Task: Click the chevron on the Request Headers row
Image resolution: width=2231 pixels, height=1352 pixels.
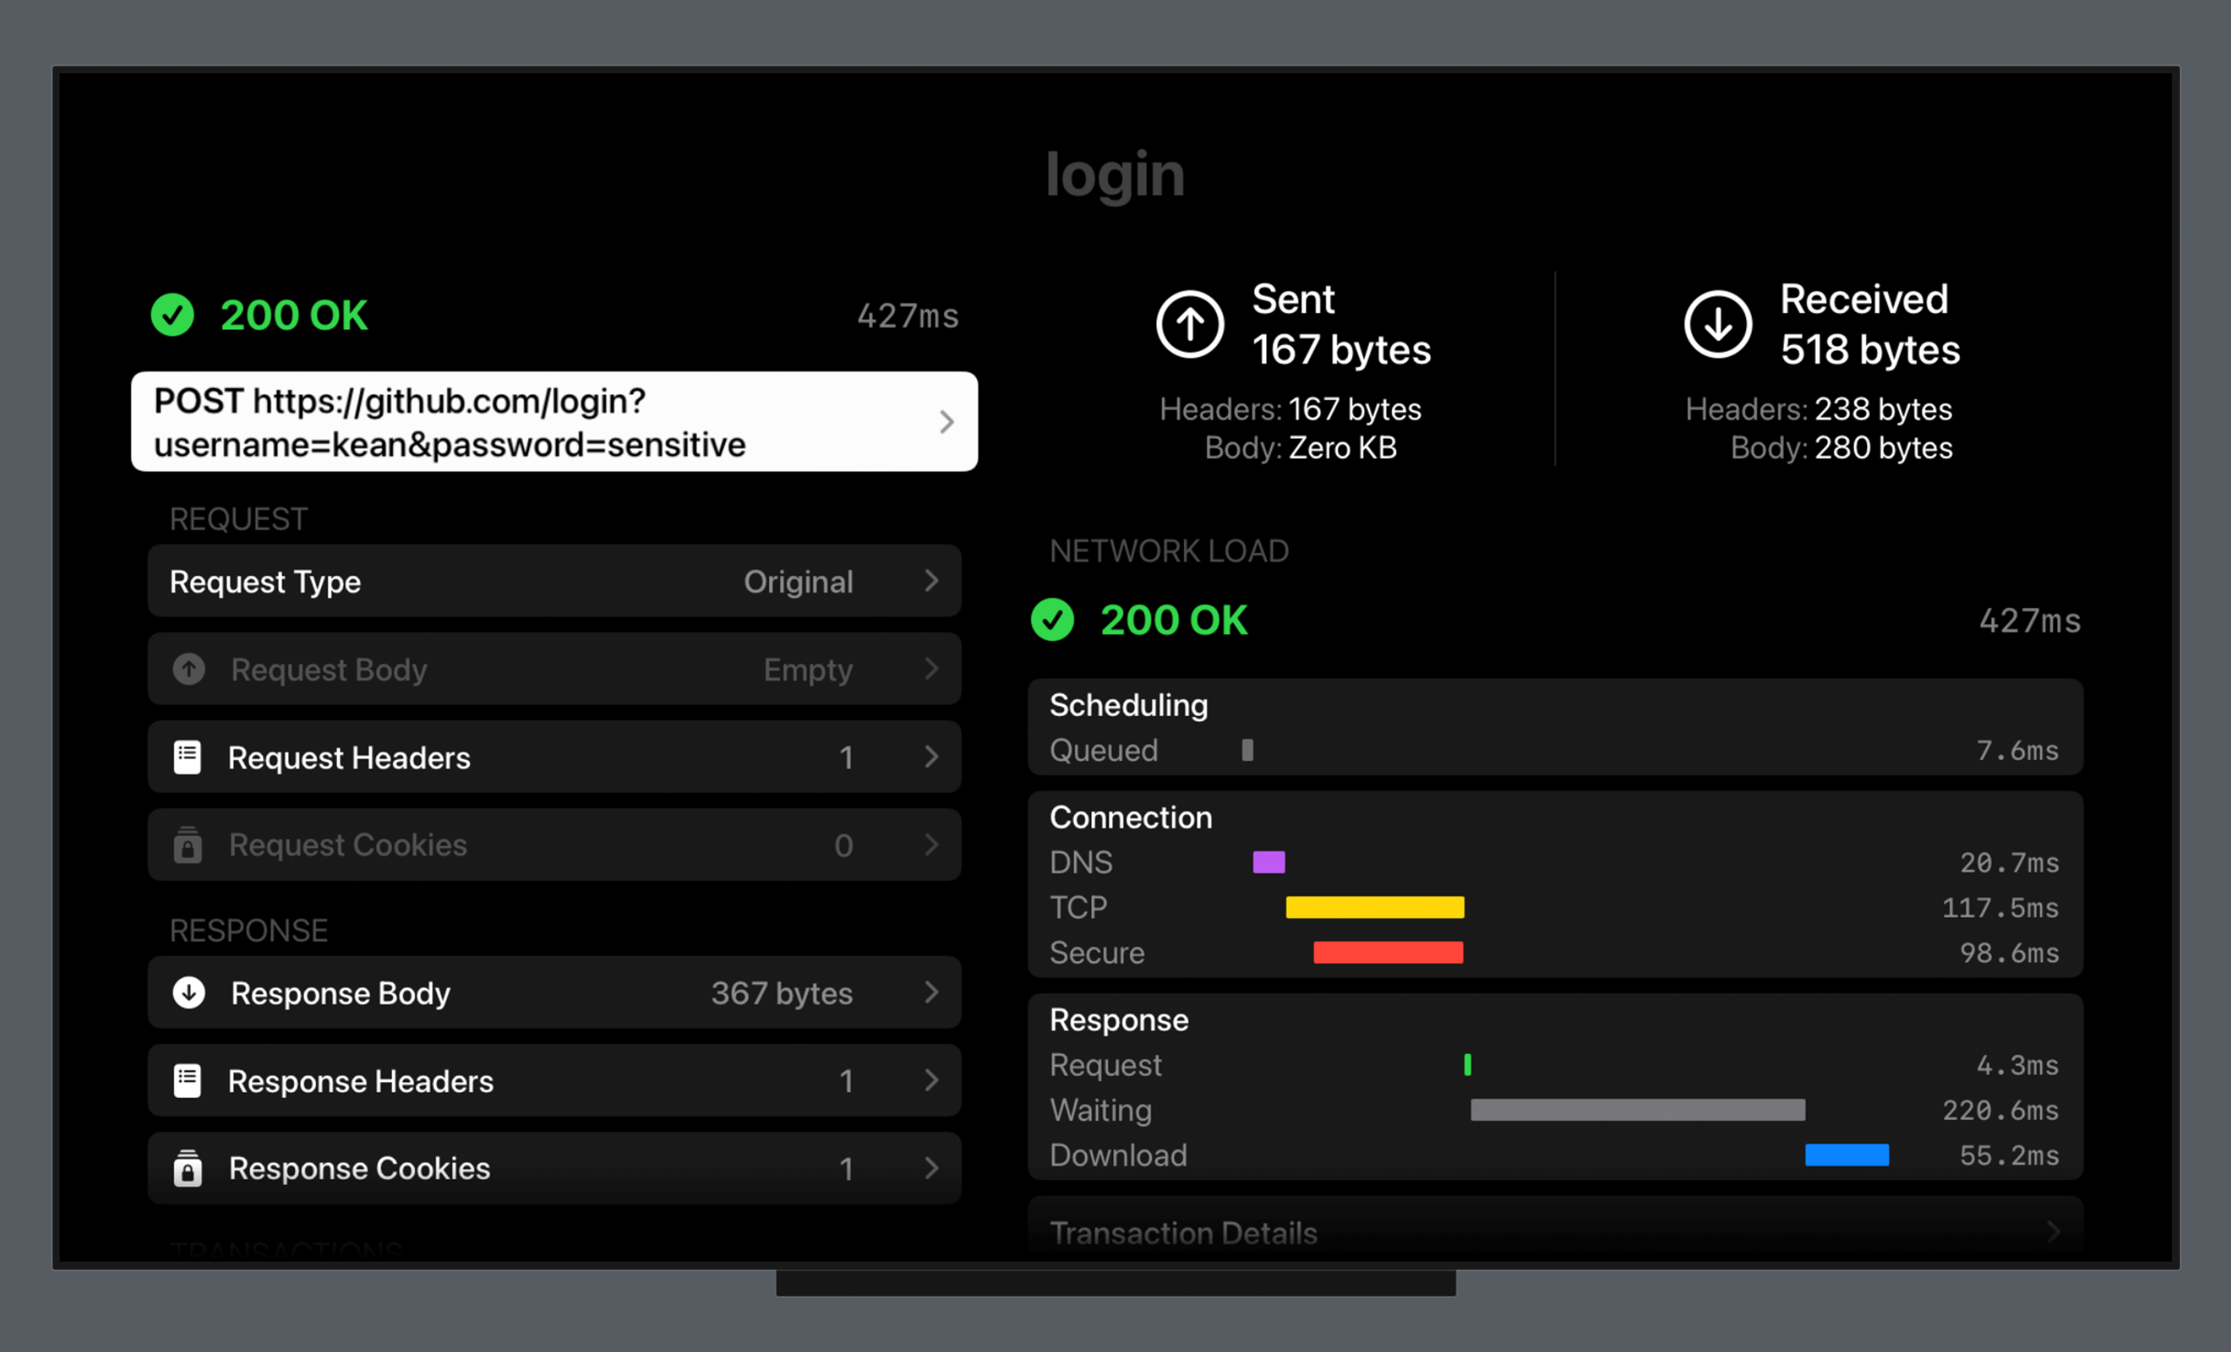Action: (x=931, y=756)
